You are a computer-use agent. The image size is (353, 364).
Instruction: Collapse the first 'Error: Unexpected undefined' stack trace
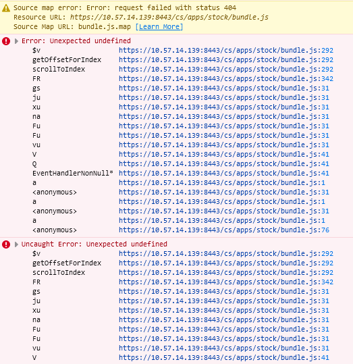(x=16, y=41)
